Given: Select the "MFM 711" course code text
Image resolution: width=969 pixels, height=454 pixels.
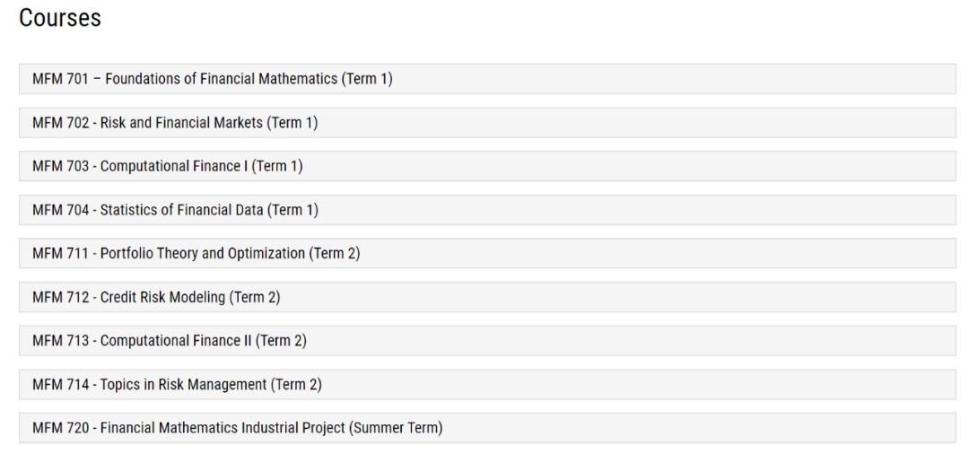Looking at the screenshot, I should 57,253.
